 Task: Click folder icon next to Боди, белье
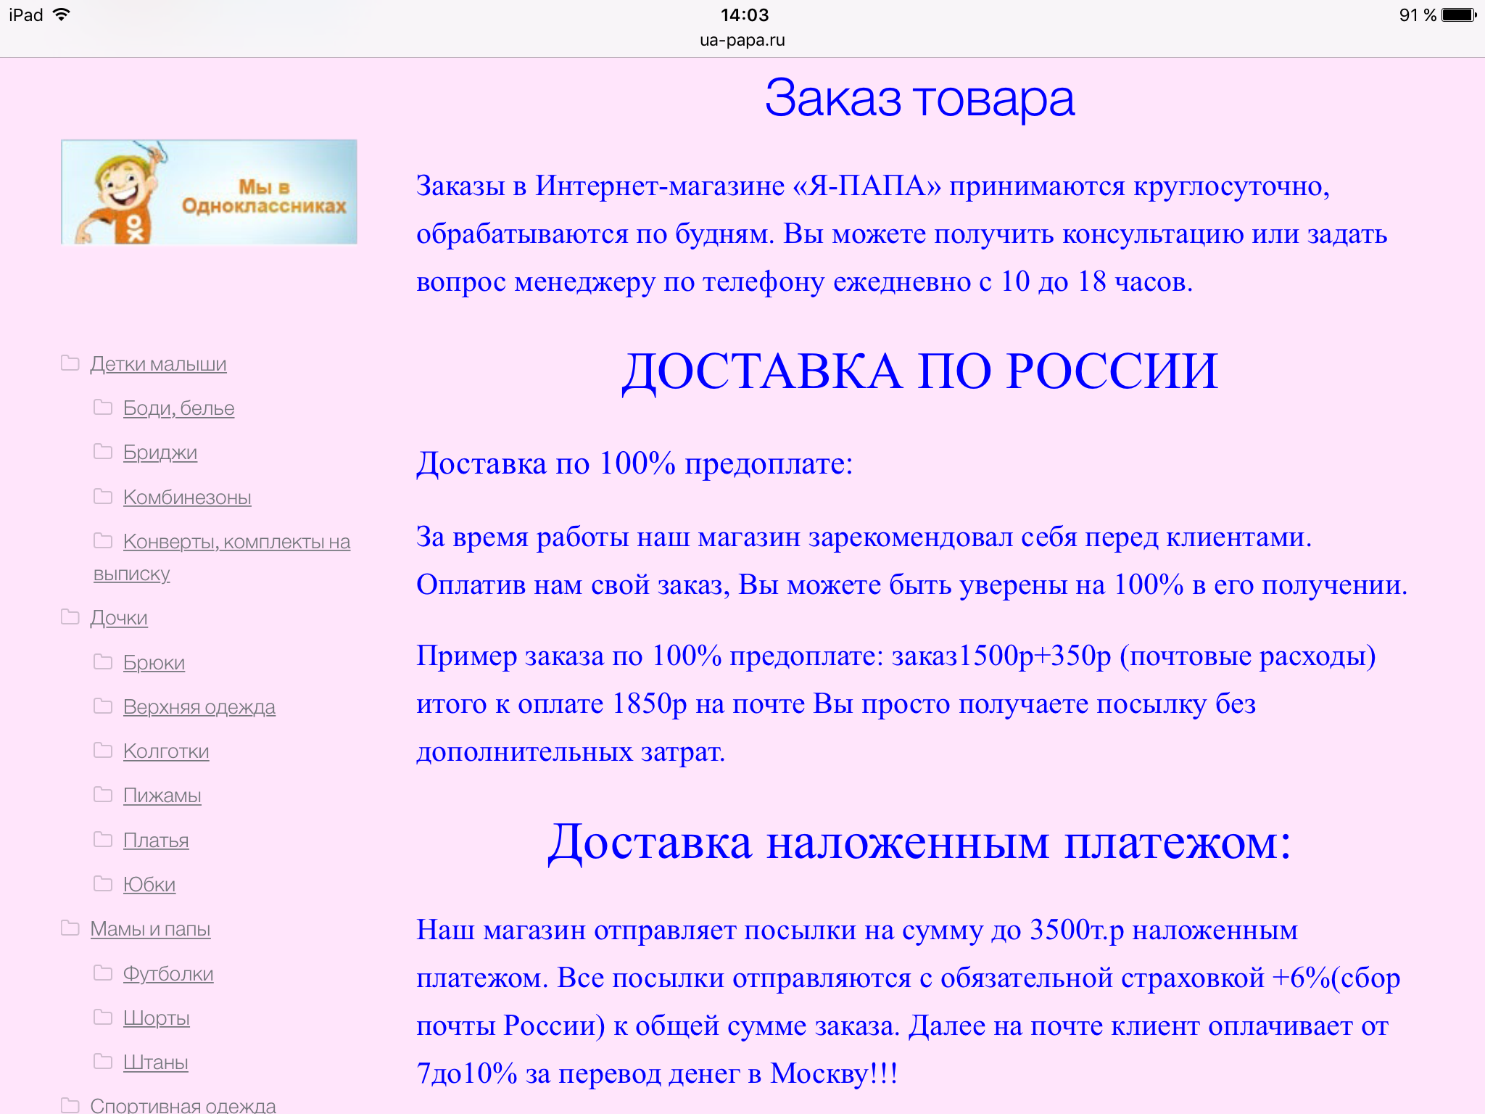(x=103, y=407)
